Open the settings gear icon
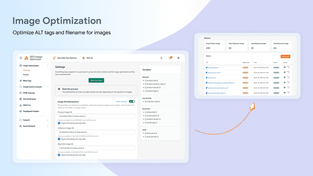 click(x=178, y=58)
